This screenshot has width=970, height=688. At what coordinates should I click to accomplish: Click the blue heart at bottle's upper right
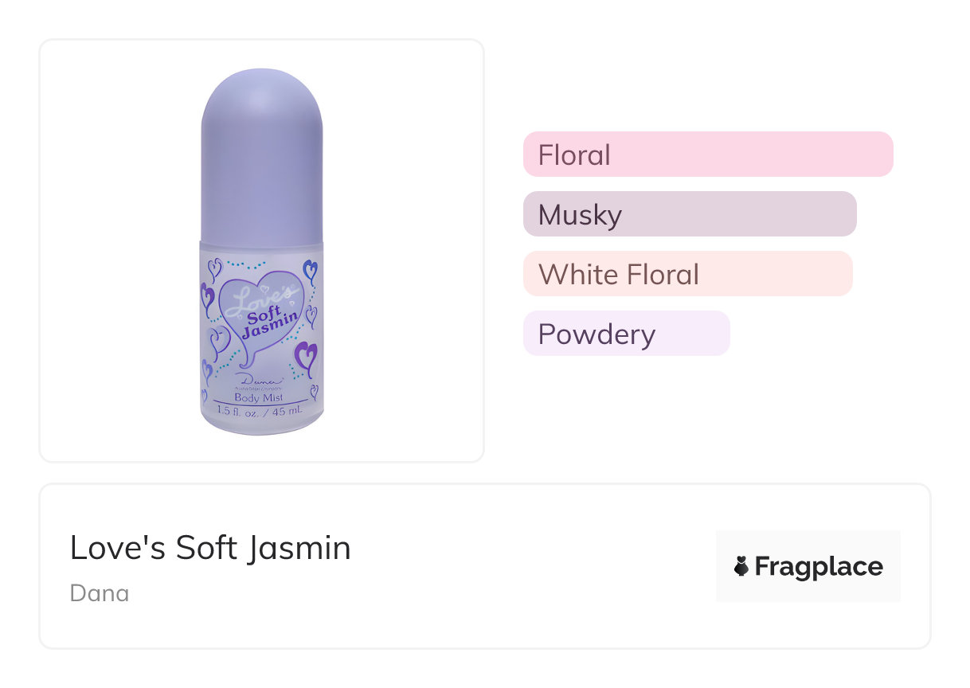pyautogui.click(x=310, y=270)
